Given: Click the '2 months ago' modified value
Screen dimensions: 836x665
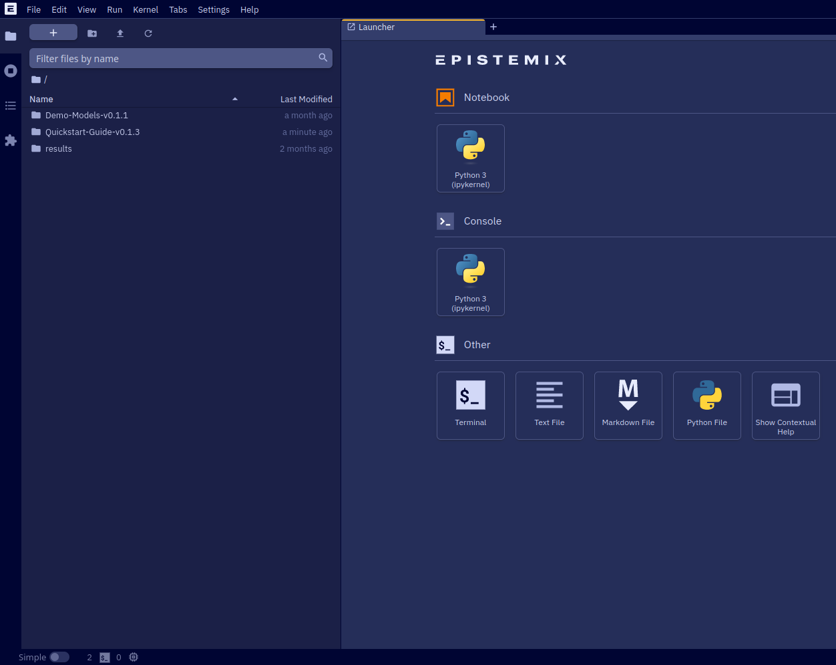Looking at the screenshot, I should (306, 149).
